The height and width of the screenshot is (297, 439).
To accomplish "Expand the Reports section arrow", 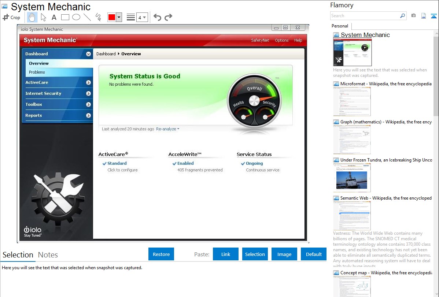I will point(88,115).
